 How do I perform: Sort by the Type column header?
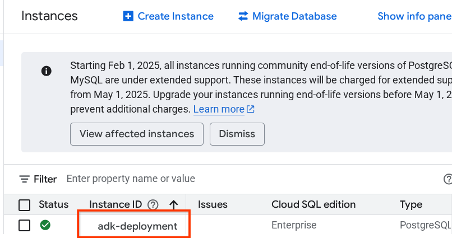click(411, 204)
